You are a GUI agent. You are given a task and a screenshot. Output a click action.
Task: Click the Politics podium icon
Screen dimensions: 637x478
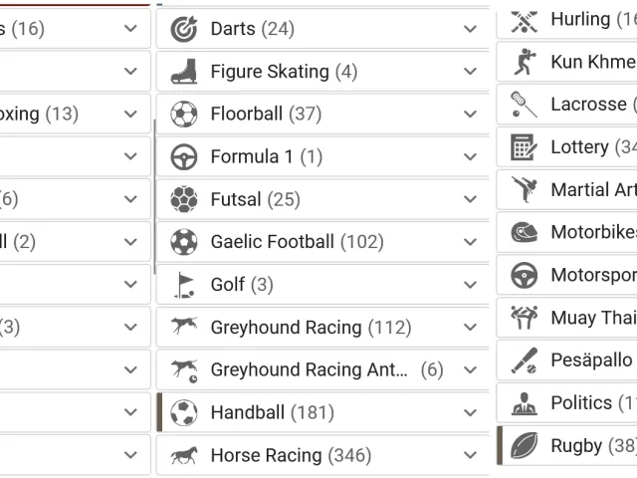coord(524,403)
